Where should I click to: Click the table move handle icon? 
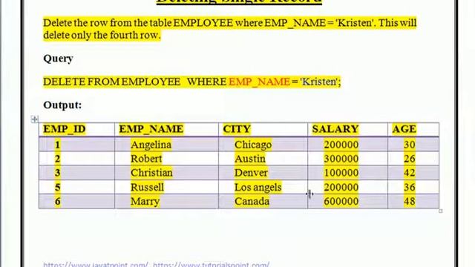[x=35, y=119]
